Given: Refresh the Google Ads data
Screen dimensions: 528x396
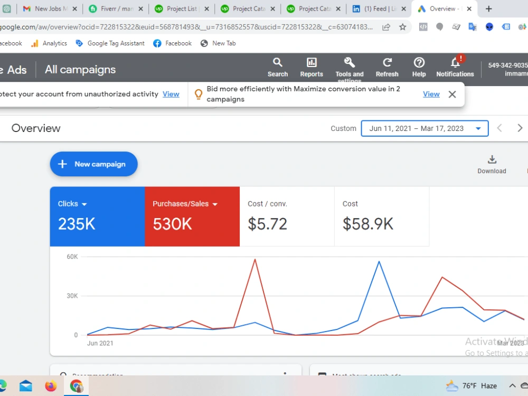Looking at the screenshot, I should [x=387, y=68].
